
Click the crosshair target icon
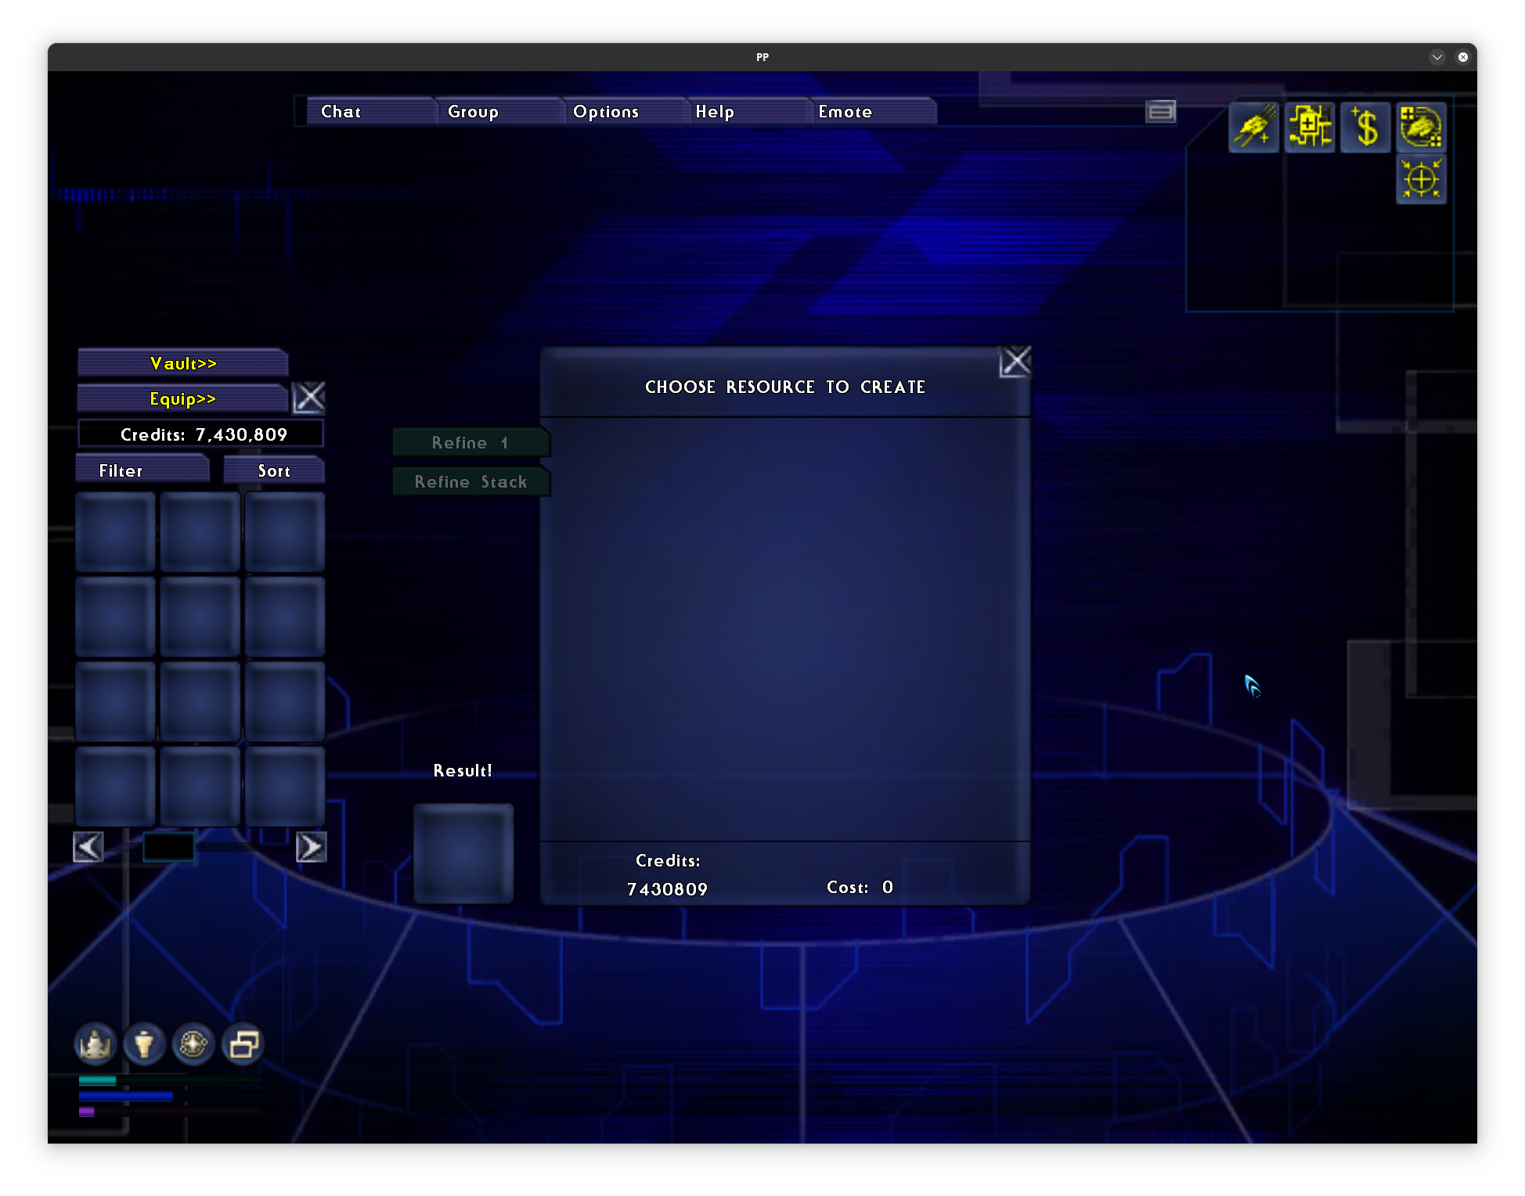[x=1421, y=179]
